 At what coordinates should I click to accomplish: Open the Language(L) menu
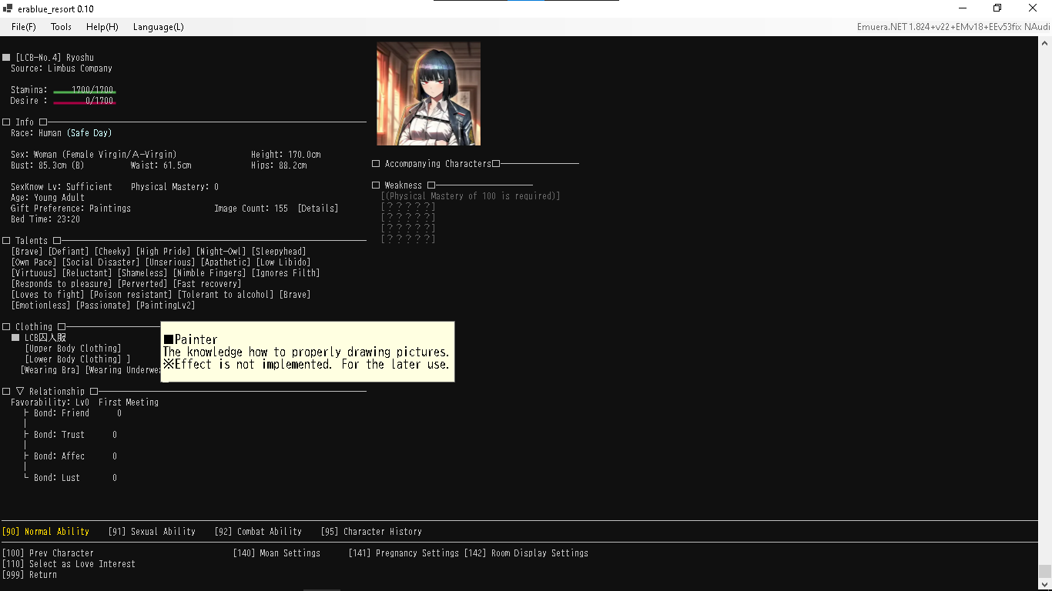click(159, 27)
